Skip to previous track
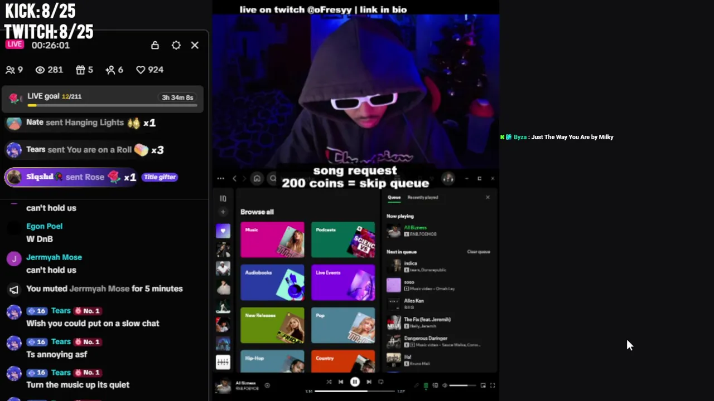The height and width of the screenshot is (401, 714). point(341,382)
